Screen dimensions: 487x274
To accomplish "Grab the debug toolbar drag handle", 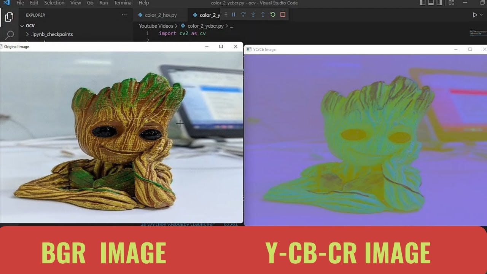I will [226, 15].
